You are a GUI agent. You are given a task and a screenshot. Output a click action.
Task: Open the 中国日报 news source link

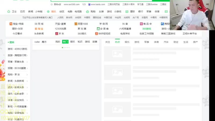point(108,17)
